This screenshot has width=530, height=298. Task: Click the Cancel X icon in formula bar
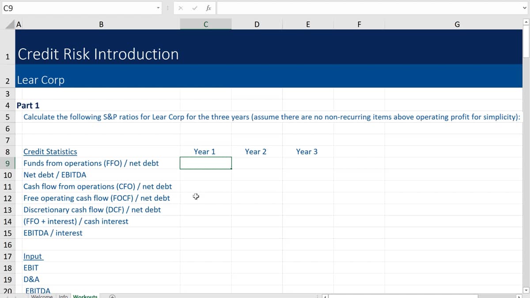181,8
